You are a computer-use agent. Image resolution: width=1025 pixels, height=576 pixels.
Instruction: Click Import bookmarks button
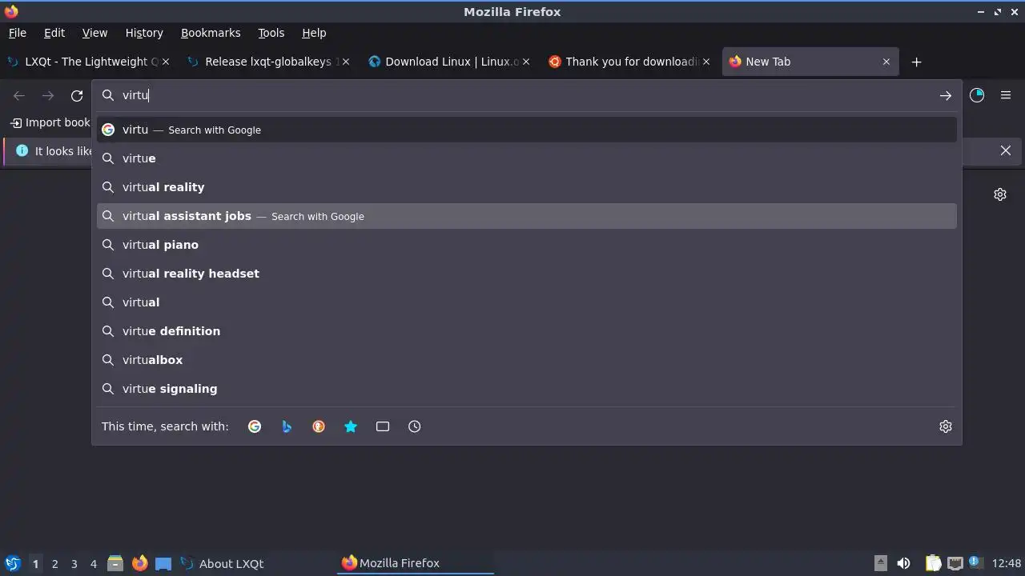[x=50, y=122]
